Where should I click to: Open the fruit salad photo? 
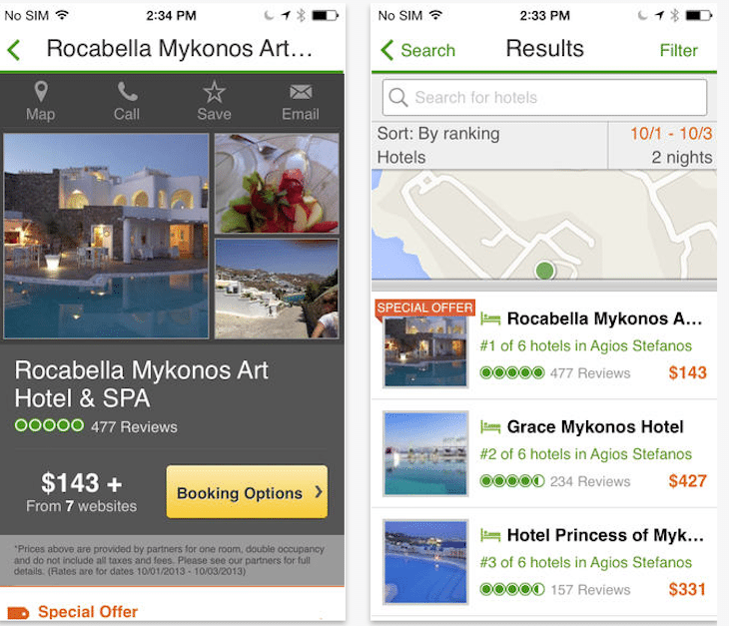[x=277, y=183]
